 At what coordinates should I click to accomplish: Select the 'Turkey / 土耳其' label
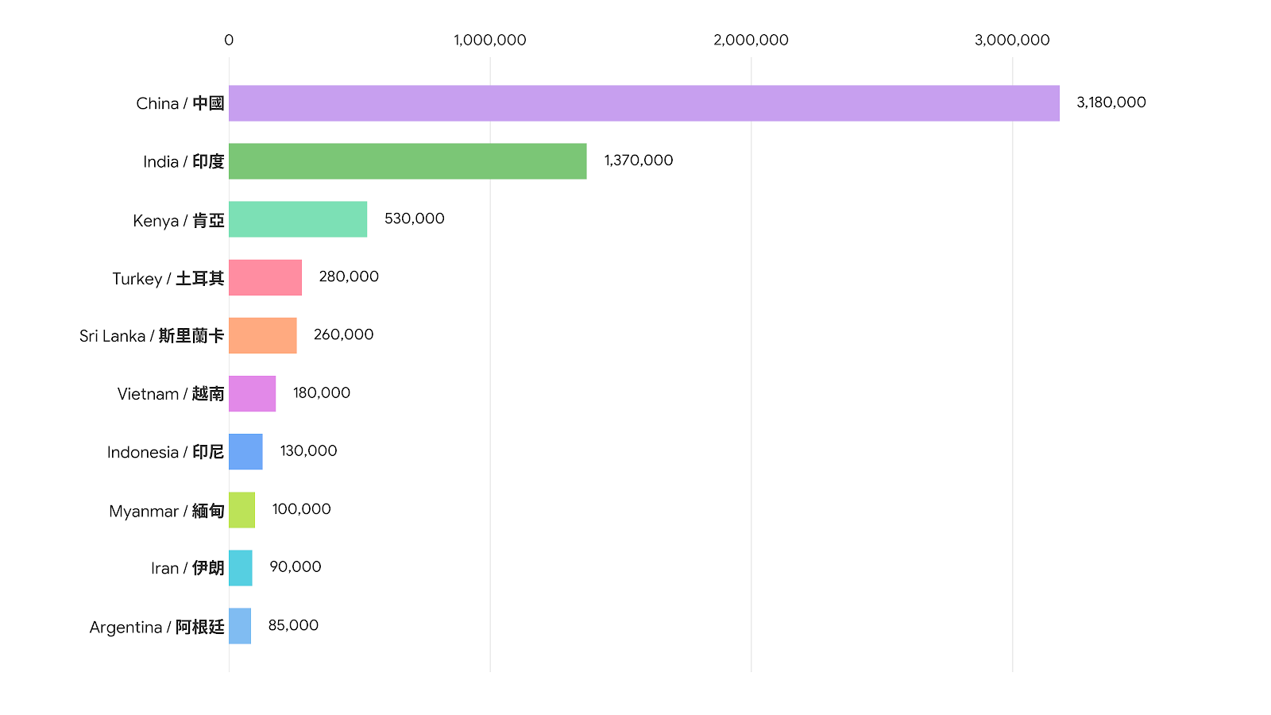168,278
